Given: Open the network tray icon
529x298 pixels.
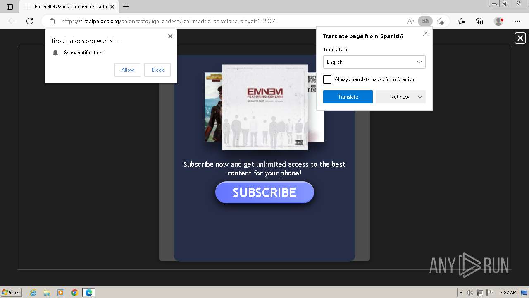Looking at the screenshot, I should point(480,293).
